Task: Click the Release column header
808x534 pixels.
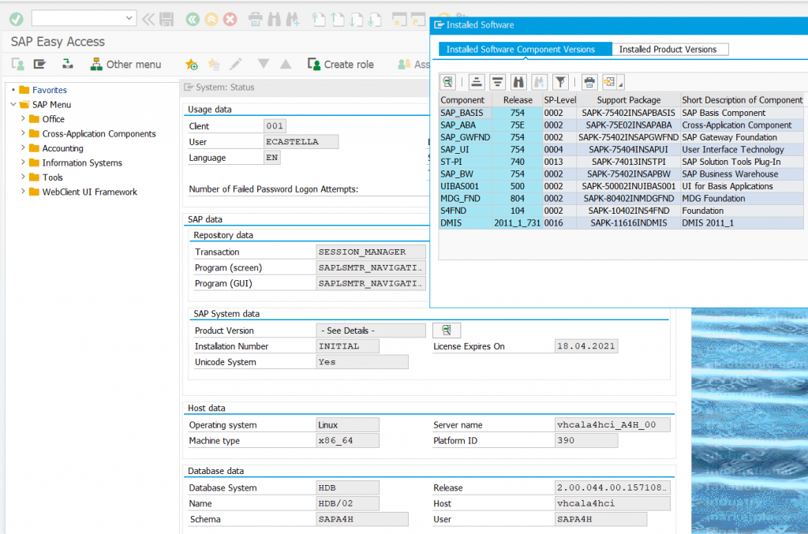Action: [518, 100]
